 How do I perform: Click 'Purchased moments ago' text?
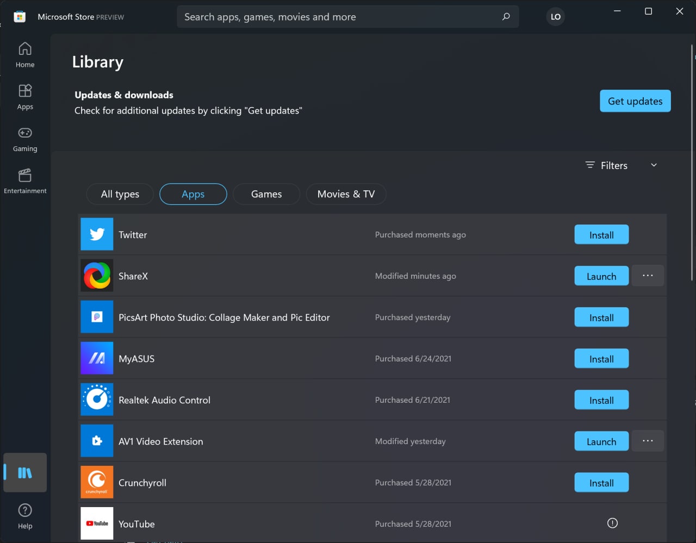420,235
